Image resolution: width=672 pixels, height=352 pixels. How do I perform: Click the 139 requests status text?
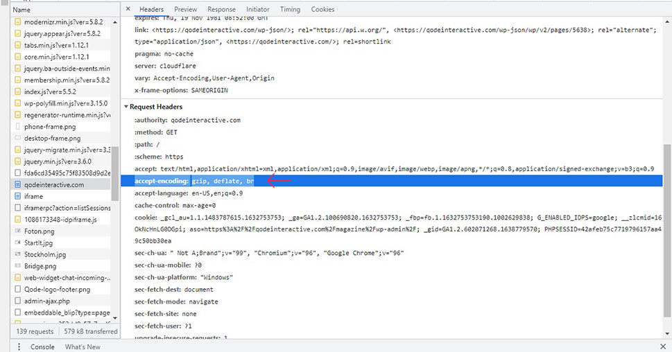pos(35,331)
